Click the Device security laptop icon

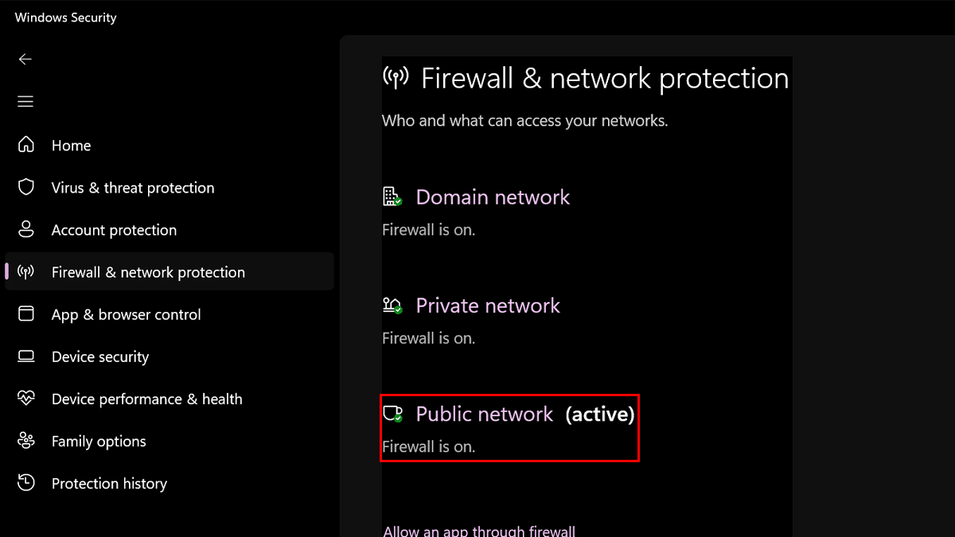(x=26, y=356)
